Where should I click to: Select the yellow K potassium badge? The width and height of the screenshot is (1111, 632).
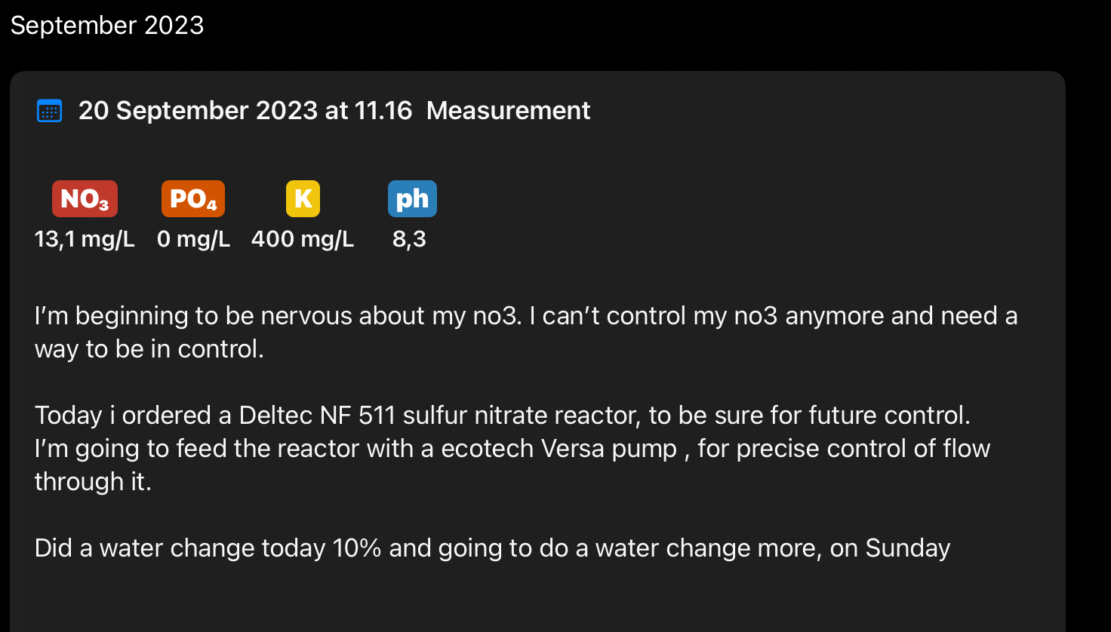click(303, 199)
